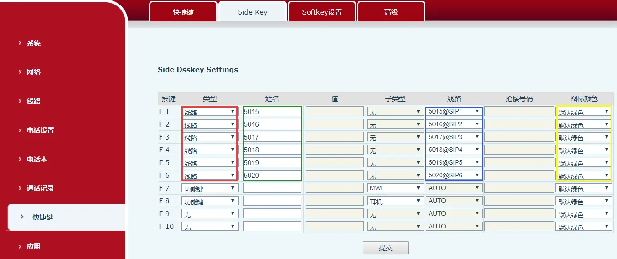The width and height of the screenshot is (617, 259).
Task: Open 电话本 sidebar item
Action: (37, 160)
